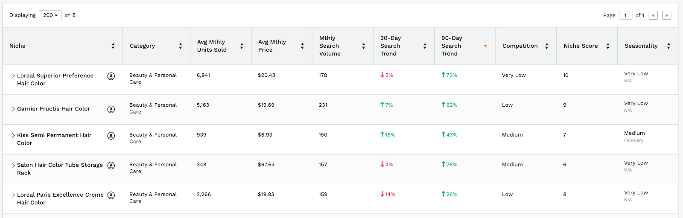
Task: Click Amazon icon beside Garnier Fructis Hair Color
Action: click(111, 109)
